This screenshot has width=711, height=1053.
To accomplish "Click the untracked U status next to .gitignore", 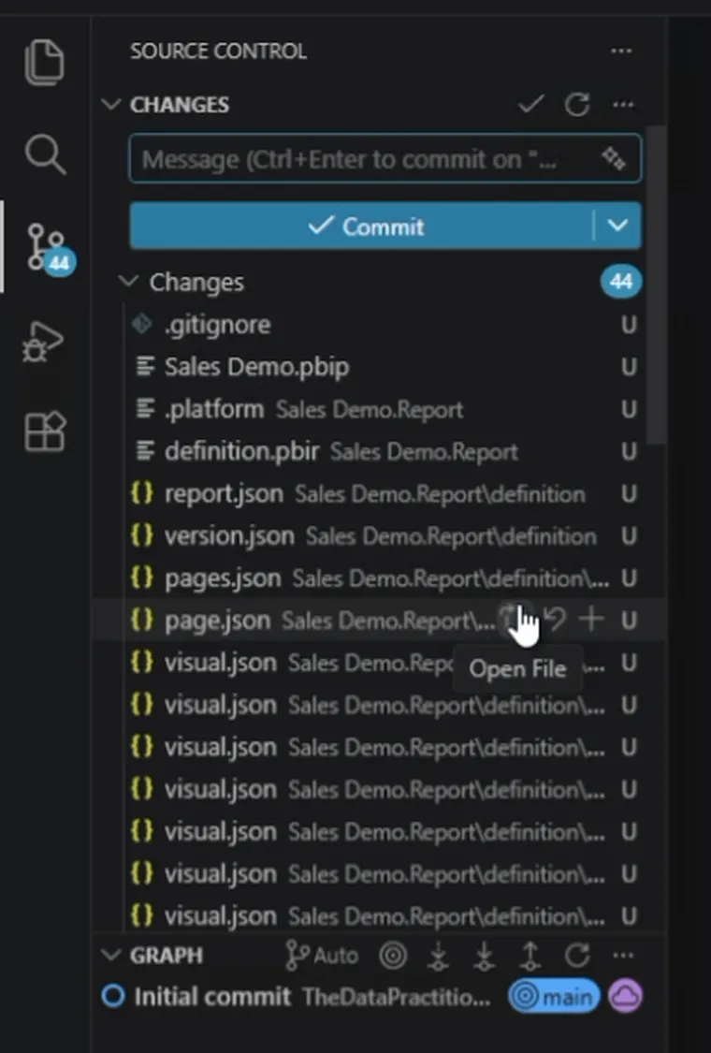I will coord(629,326).
